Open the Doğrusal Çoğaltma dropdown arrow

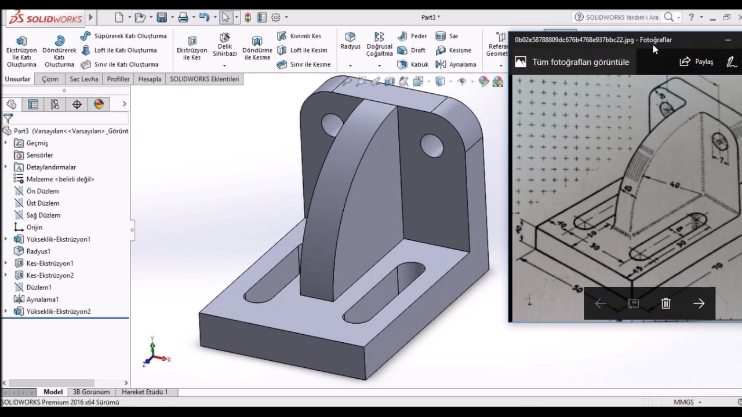coord(379,65)
